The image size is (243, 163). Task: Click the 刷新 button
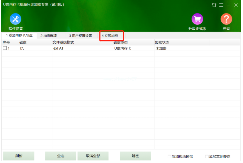click(19, 156)
